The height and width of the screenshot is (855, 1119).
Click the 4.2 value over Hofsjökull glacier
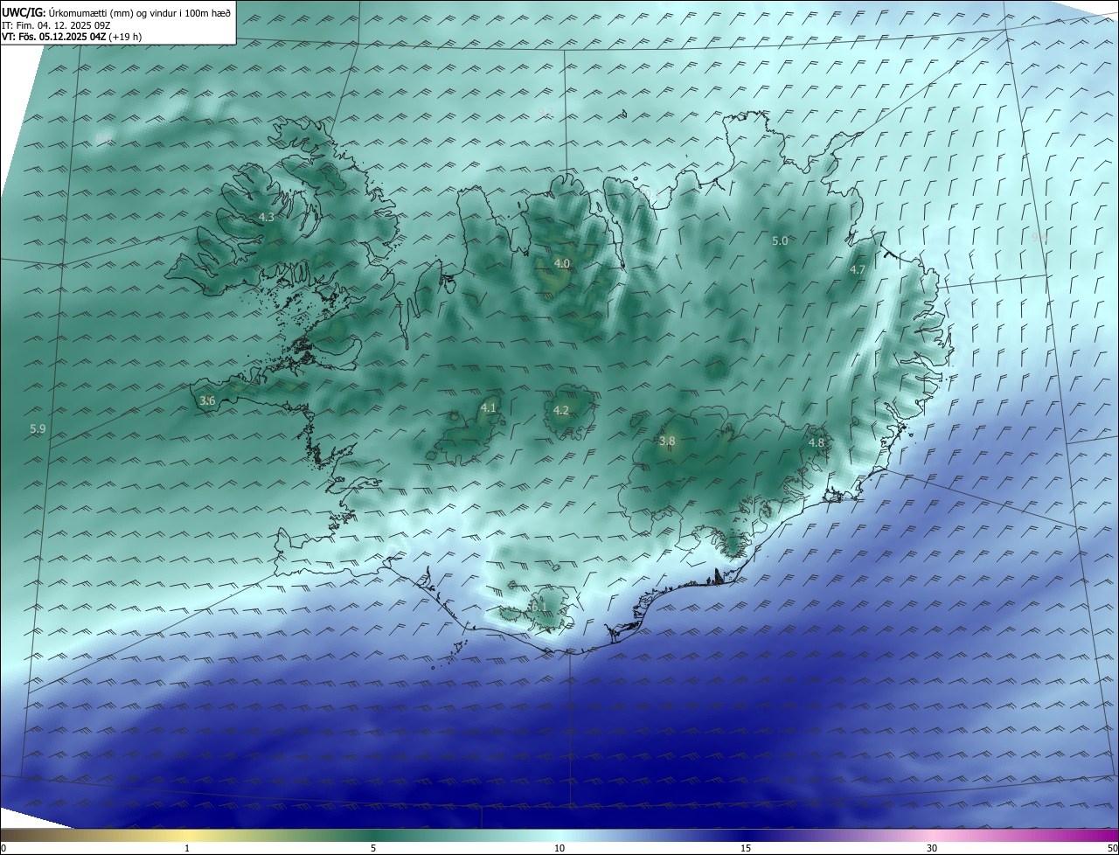click(x=561, y=410)
